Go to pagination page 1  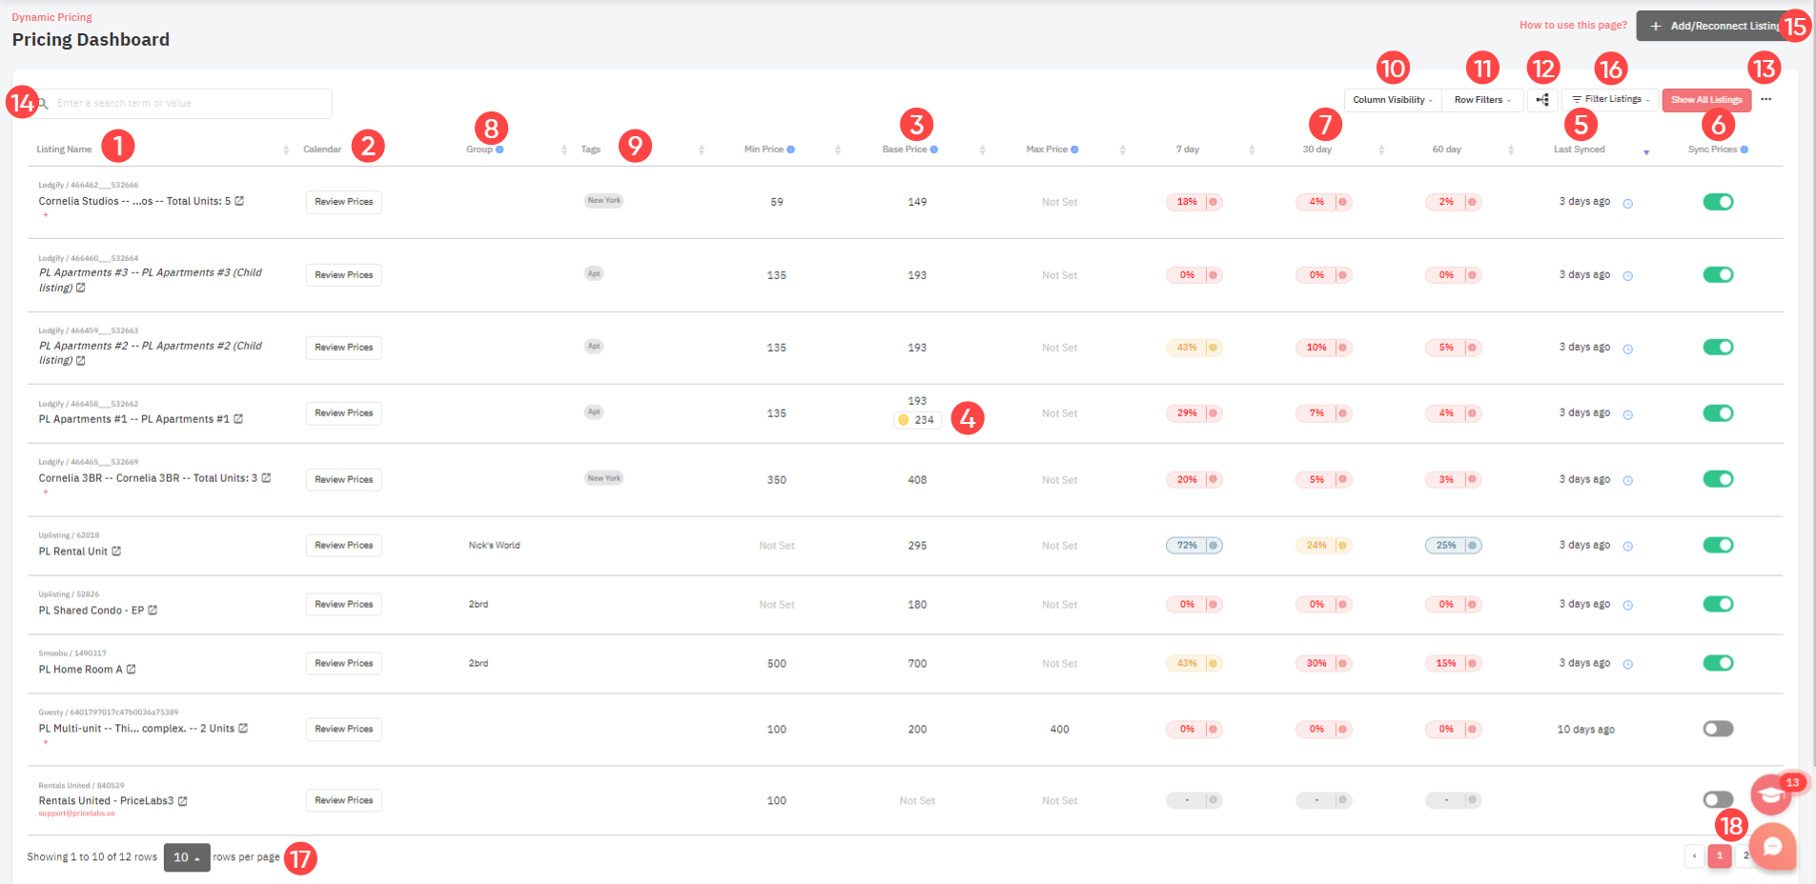(1720, 855)
